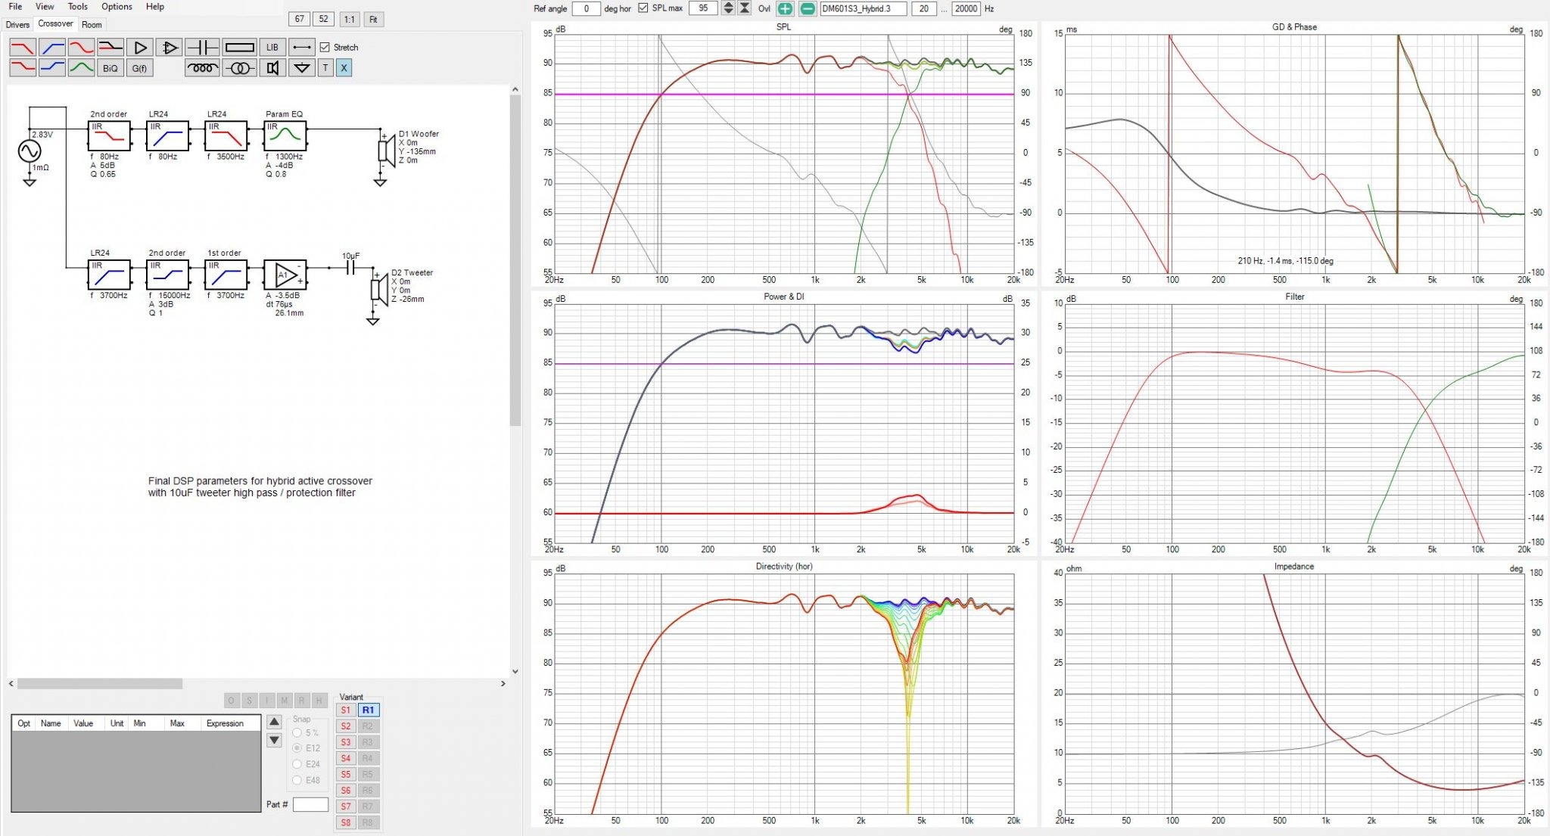
Task: Select variant R1
Action: 368,710
